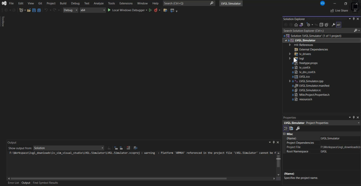Viewport: 361px width, 186px height.
Task: Click the Clear All icon in Output
Action: 128,148
